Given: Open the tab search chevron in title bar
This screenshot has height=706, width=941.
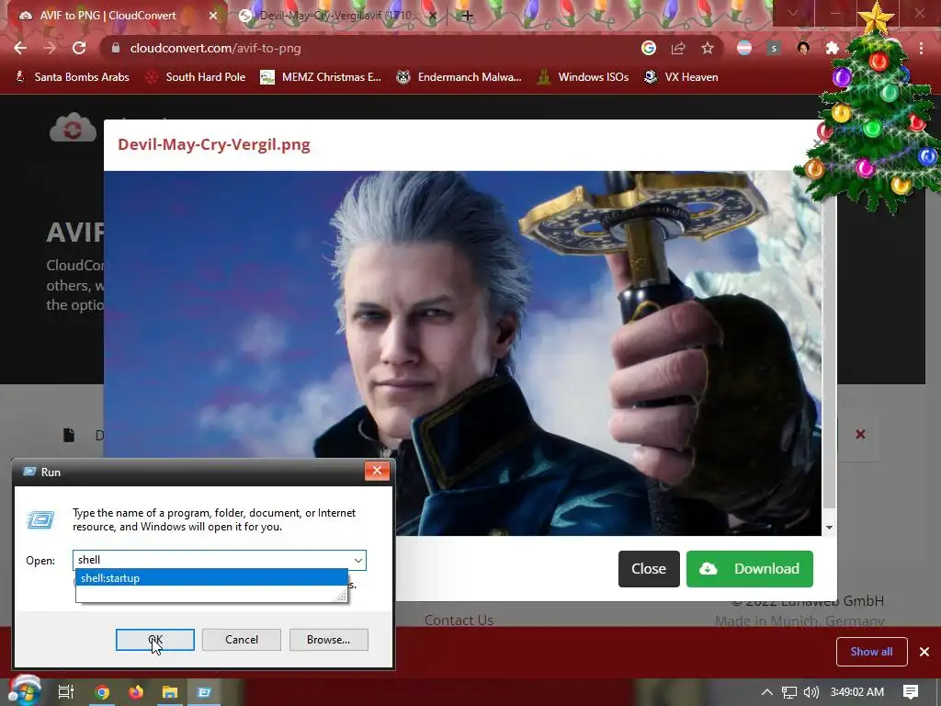Looking at the screenshot, I should tap(793, 13).
